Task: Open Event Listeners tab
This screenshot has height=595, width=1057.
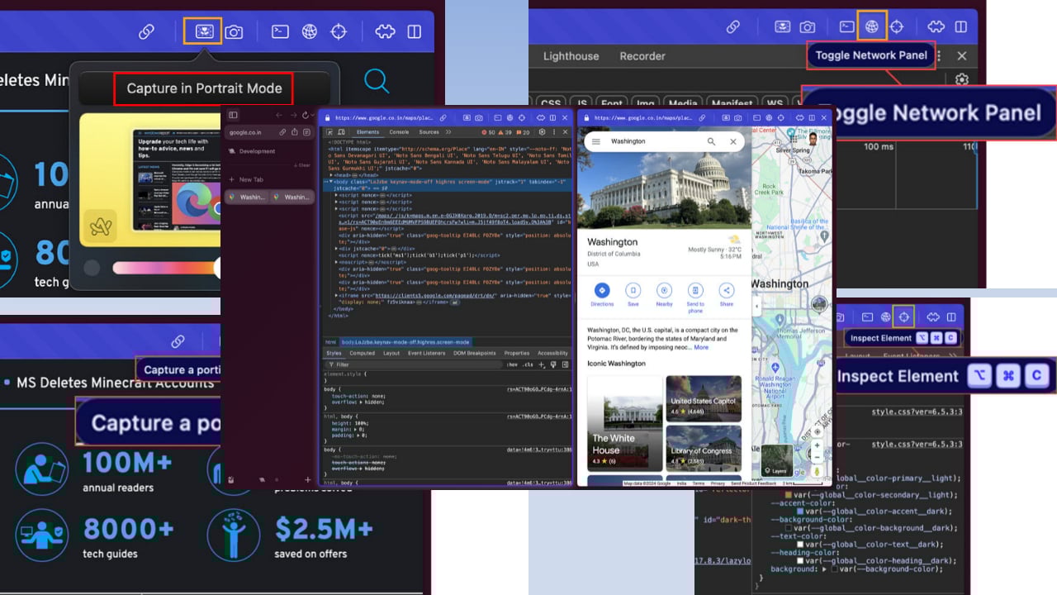Action: click(x=426, y=353)
